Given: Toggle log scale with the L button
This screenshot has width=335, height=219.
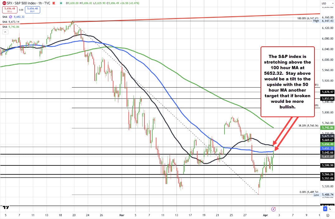Looking at the screenshot, I should click(330, 209).
